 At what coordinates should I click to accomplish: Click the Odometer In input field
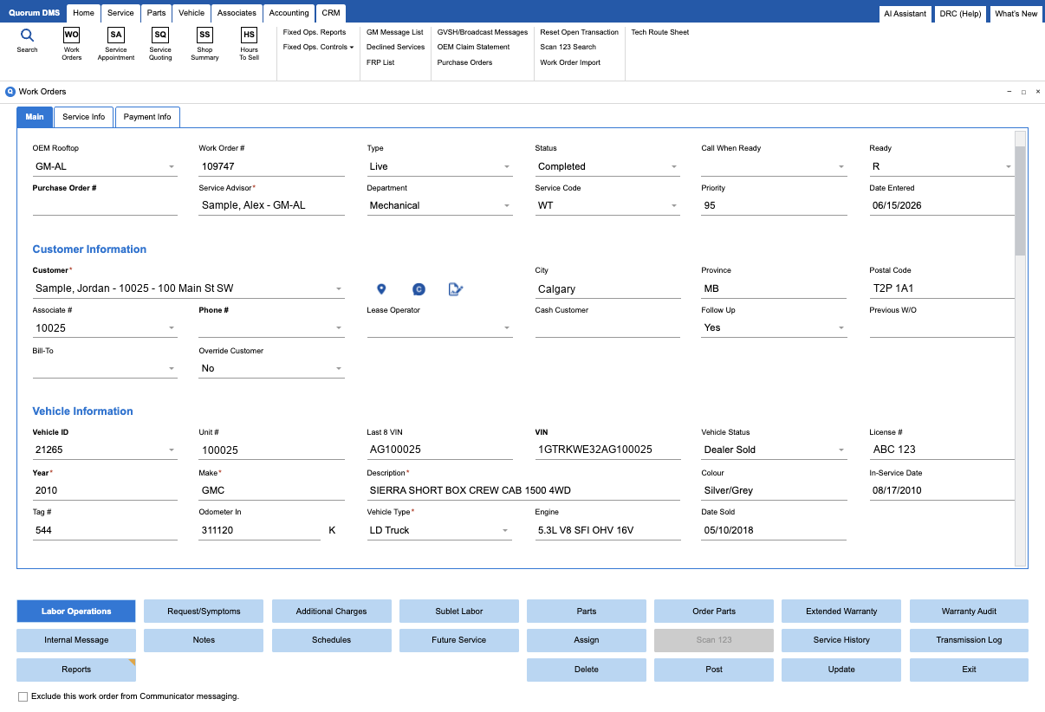click(260, 530)
